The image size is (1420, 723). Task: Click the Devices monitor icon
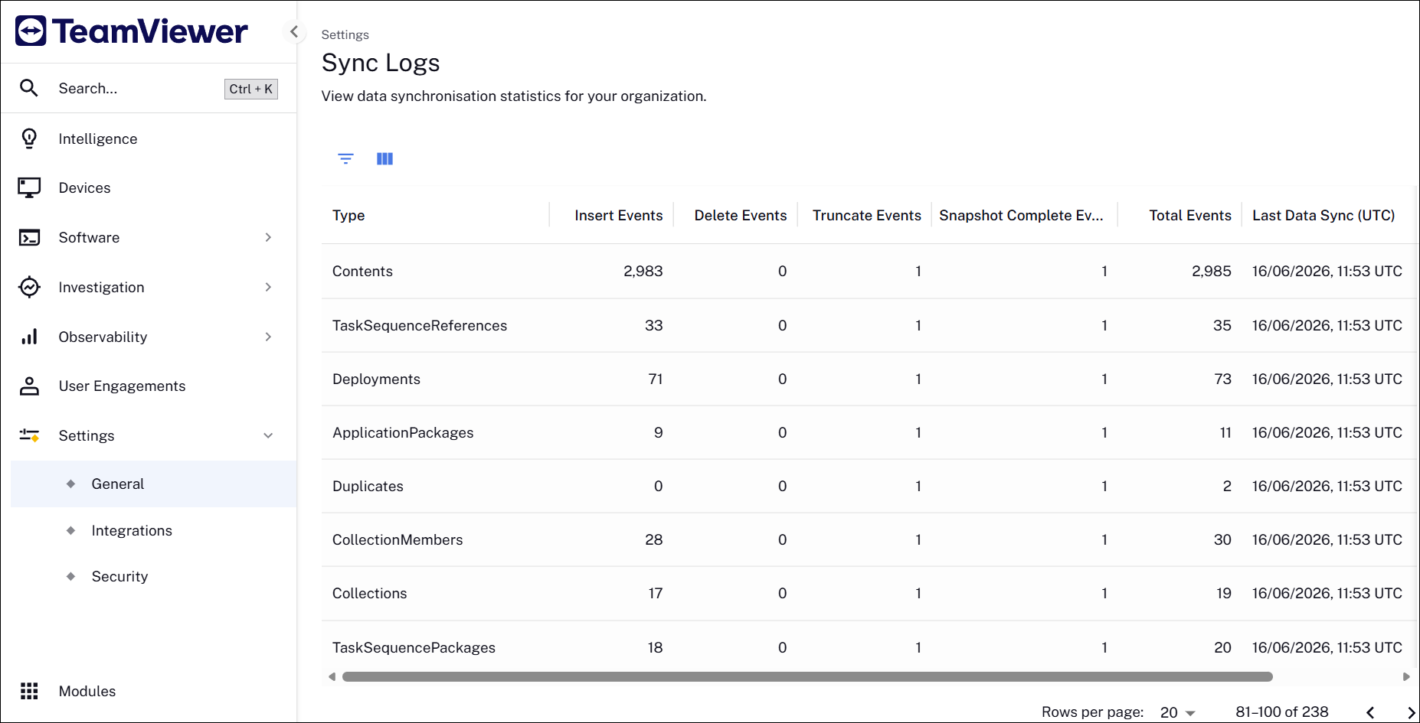coord(29,187)
